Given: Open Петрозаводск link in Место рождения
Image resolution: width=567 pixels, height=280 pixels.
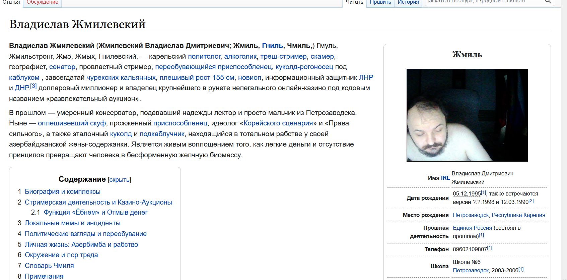Looking at the screenshot, I should 471,215.
